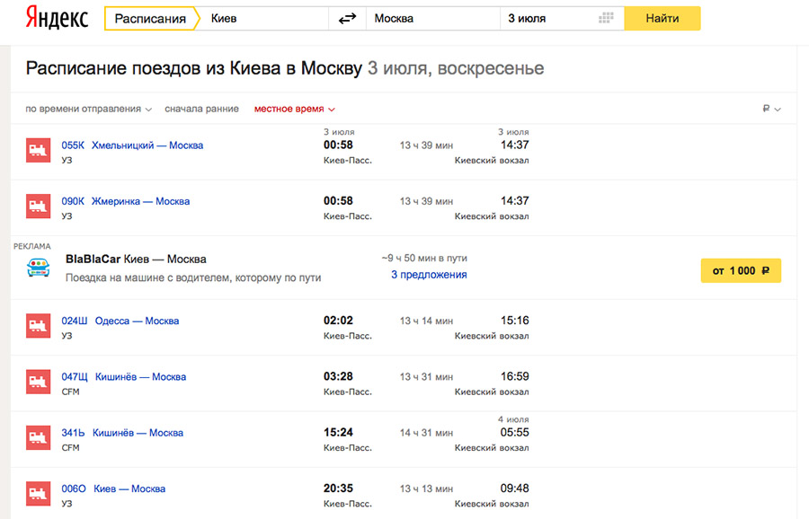
Task: Click train icon for 055К Хмельницкий — Москва
Action: [38, 151]
